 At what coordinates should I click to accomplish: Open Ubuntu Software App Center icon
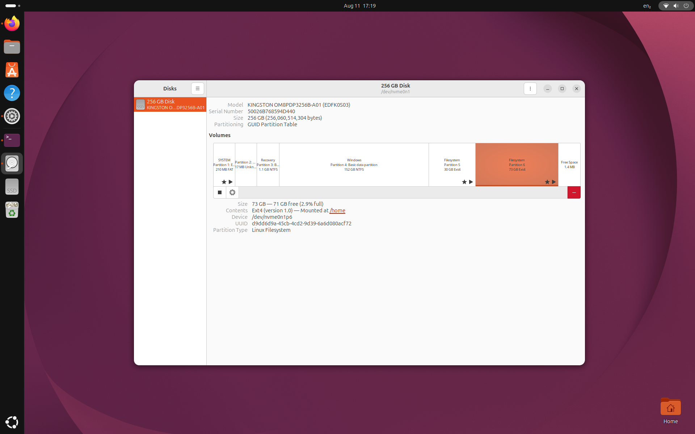click(x=12, y=70)
